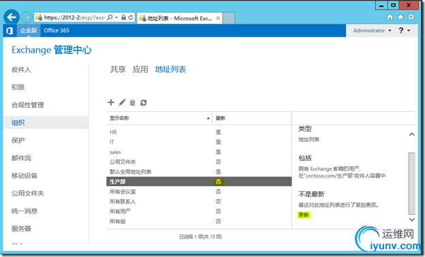Image resolution: width=425 pixels, height=257 pixels.
Task: Select the 公用文件夹 address list row
Action: pos(199,162)
